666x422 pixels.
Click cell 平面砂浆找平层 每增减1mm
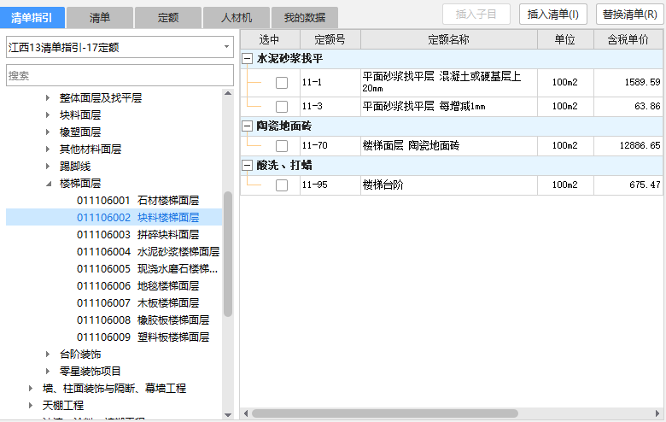coord(449,106)
